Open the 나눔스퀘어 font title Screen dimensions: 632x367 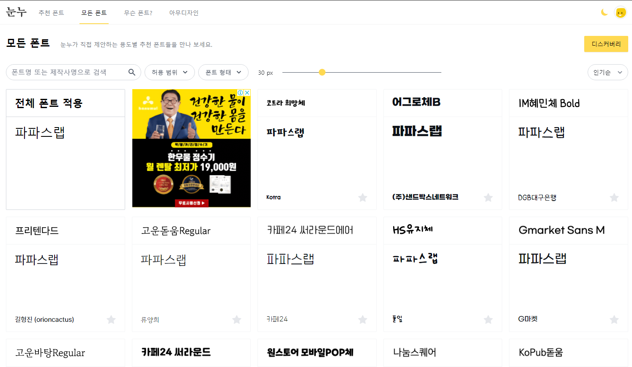tap(415, 352)
